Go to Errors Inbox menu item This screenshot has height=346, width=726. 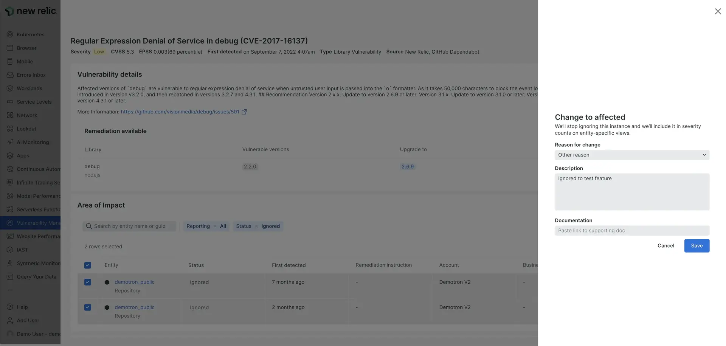31,75
